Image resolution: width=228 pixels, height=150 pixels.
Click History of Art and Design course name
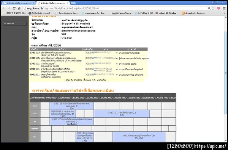tap(53, 55)
